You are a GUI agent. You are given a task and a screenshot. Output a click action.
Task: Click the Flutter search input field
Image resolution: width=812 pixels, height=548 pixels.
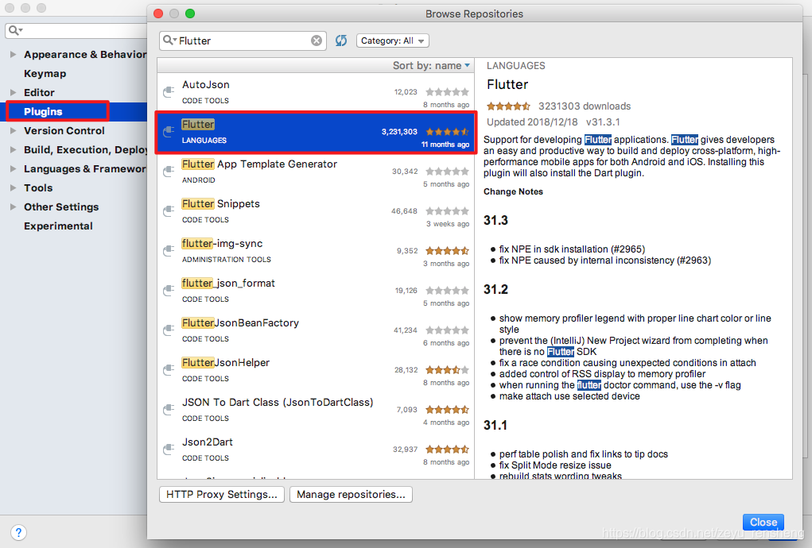[243, 41]
